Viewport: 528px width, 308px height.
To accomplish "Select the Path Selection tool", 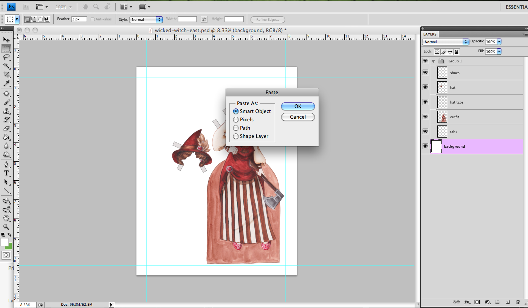I will [x=6, y=182].
